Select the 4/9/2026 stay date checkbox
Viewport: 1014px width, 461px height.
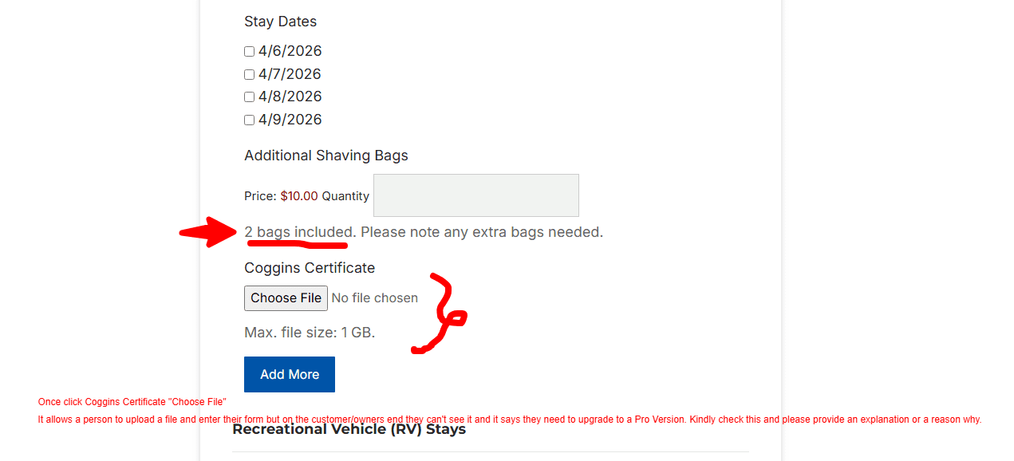click(x=249, y=120)
